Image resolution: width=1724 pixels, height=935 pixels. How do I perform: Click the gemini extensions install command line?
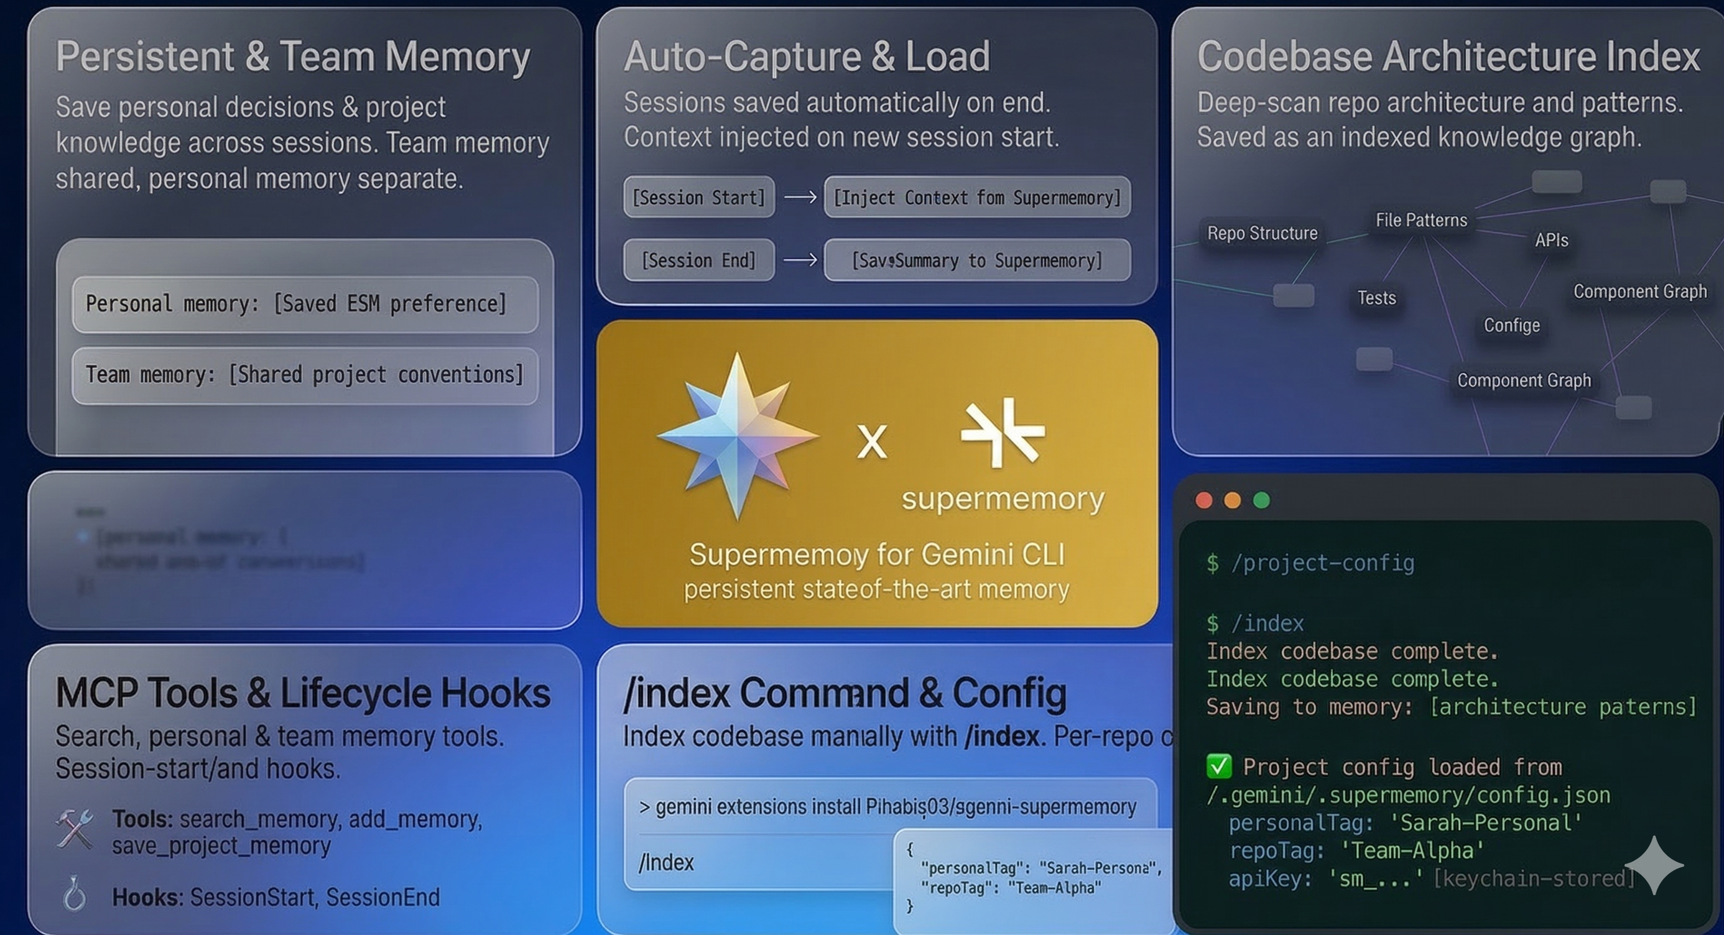click(888, 808)
